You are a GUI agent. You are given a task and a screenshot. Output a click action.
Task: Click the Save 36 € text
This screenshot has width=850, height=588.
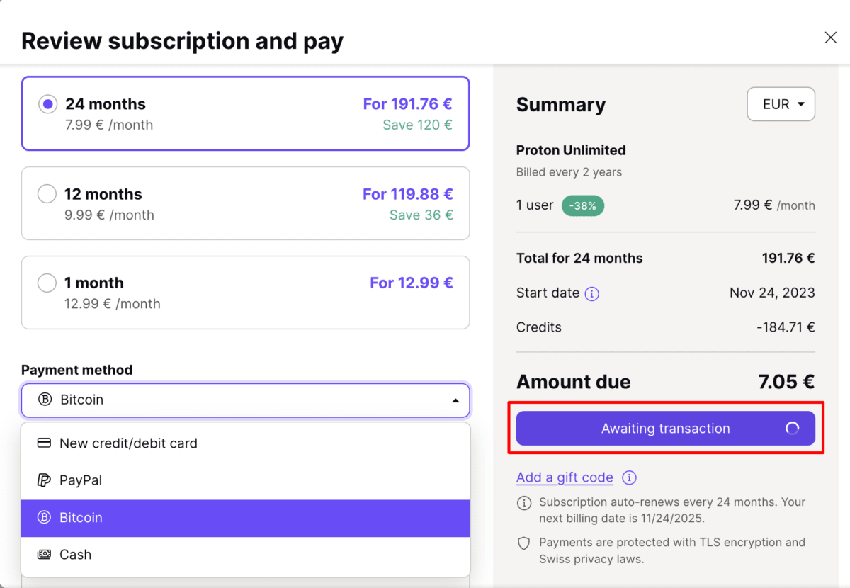coord(421,215)
